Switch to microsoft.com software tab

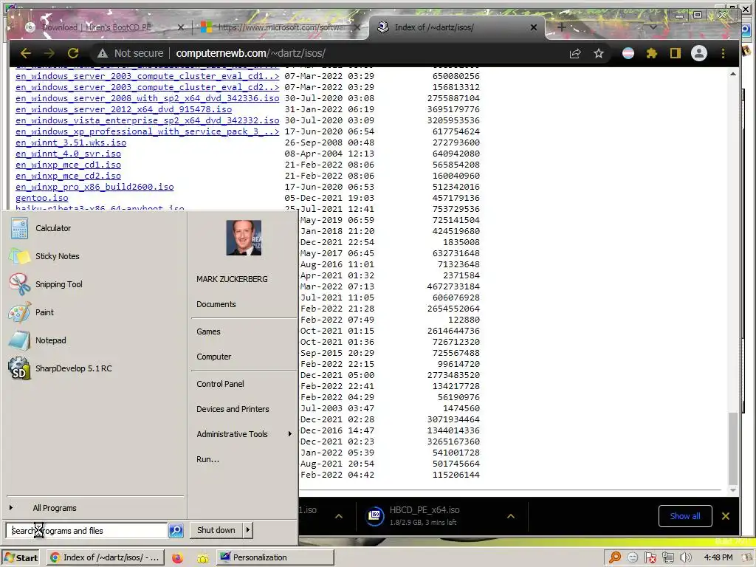[280, 27]
